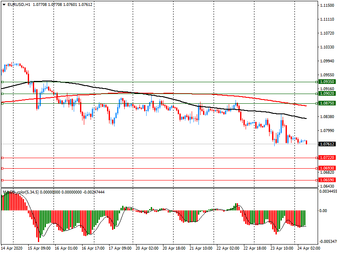Click the 14 Apr 2020 date label
Image resolution: width=337 pixels, height=253 pixels.
[x=12, y=248]
